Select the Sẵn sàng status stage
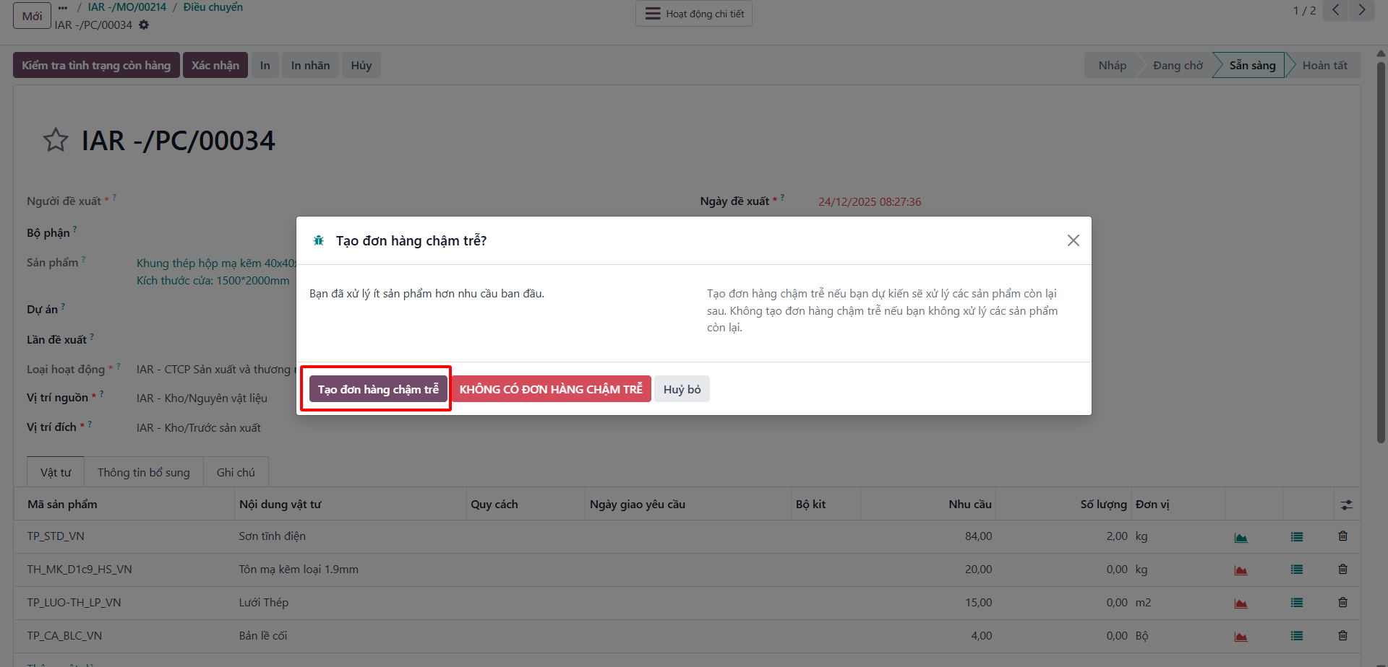 click(x=1252, y=65)
